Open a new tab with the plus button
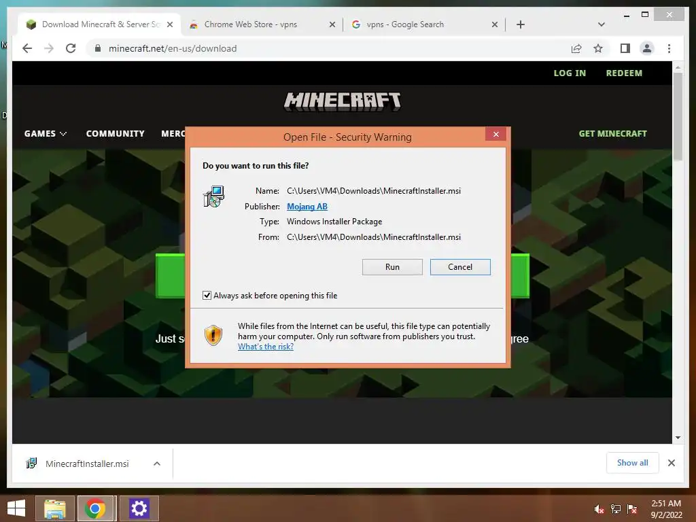 521,24
